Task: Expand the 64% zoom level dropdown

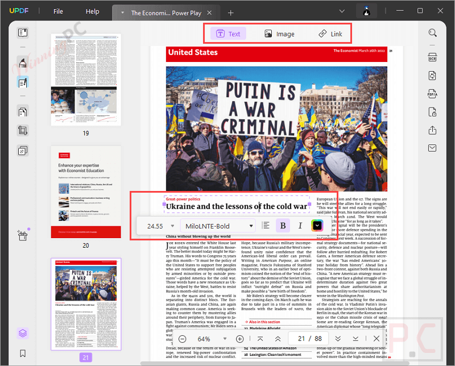Action: pos(225,339)
